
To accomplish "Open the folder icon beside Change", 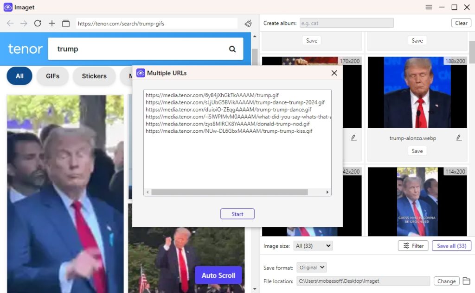I will [x=467, y=281].
